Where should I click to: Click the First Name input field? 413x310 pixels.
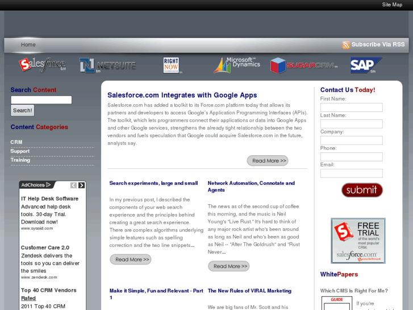352,108
